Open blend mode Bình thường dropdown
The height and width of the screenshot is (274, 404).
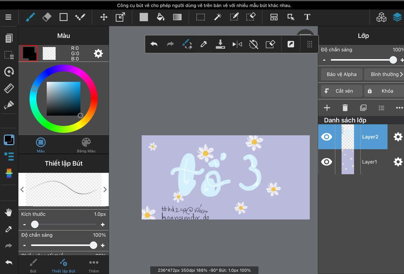pyautogui.click(x=384, y=74)
